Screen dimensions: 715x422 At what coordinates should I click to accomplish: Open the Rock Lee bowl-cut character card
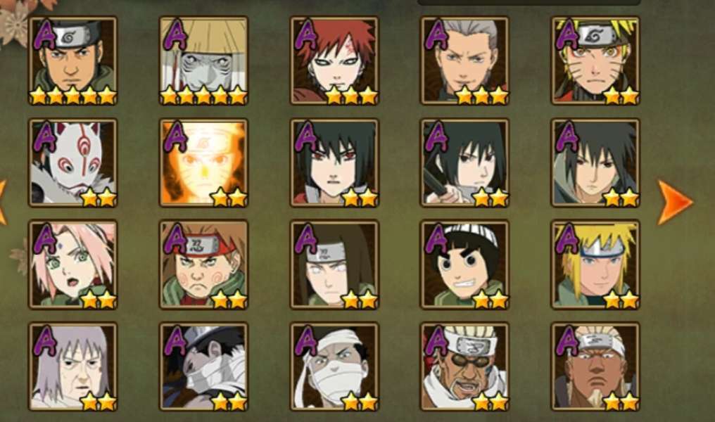click(x=464, y=264)
